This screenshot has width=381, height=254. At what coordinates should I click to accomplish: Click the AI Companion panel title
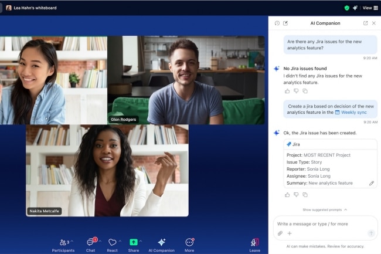click(325, 23)
